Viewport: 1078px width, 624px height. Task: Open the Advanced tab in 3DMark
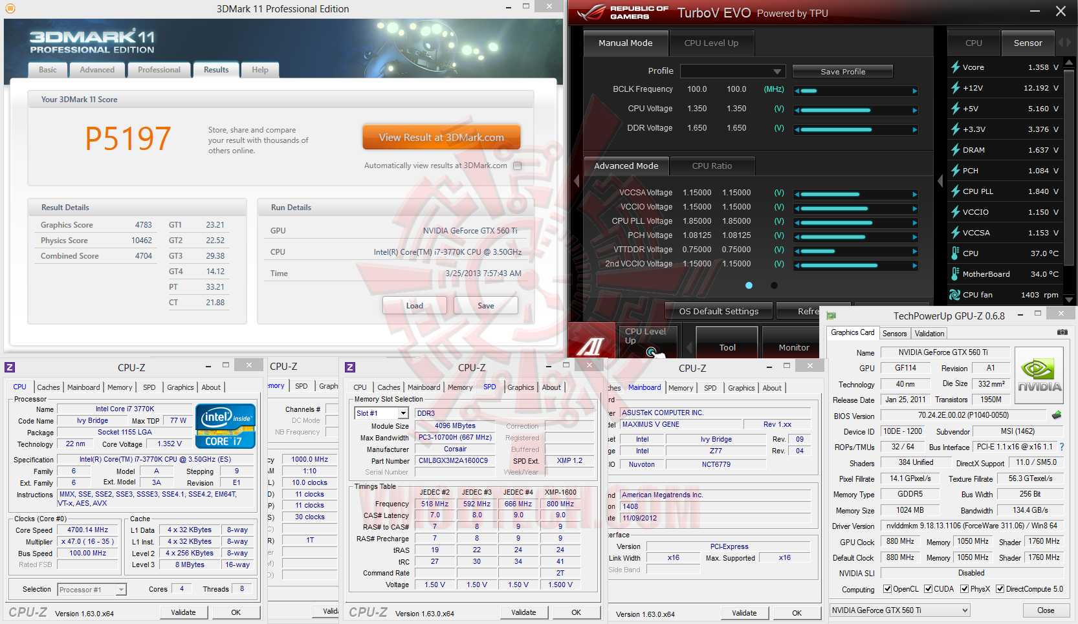click(x=97, y=70)
